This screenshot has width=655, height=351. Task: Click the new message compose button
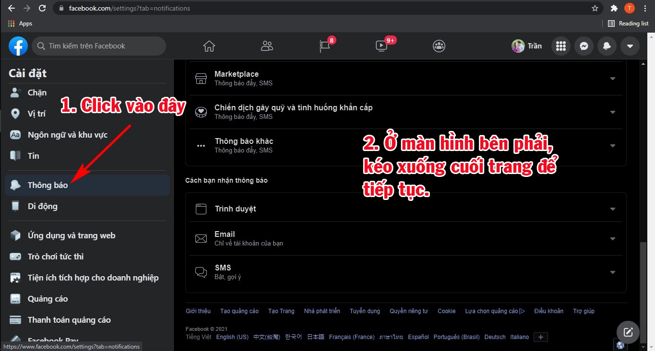click(x=628, y=332)
